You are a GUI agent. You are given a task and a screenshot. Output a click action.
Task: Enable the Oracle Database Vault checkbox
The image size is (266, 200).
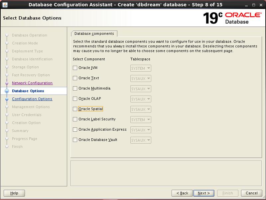(75, 140)
